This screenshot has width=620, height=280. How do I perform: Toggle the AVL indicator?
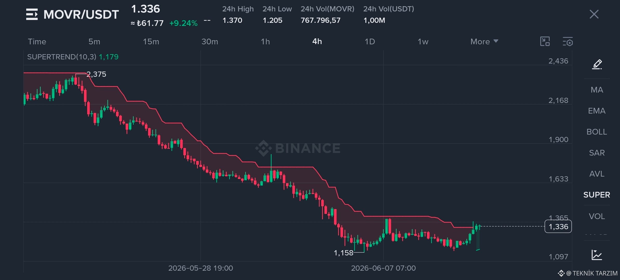click(597, 174)
